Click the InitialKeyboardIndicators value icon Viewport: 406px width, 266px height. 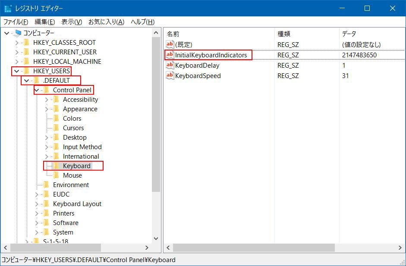click(170, 55)
